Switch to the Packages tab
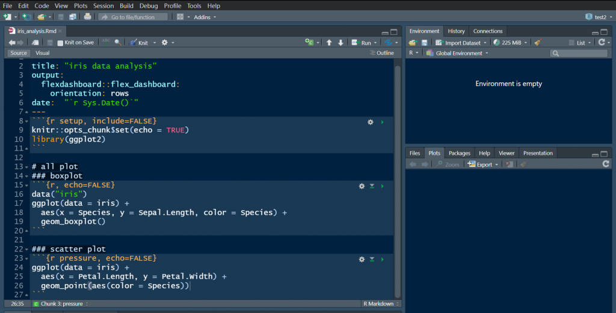Image resolution: width=616 pixels, height=313 pixels. [459, 153]
